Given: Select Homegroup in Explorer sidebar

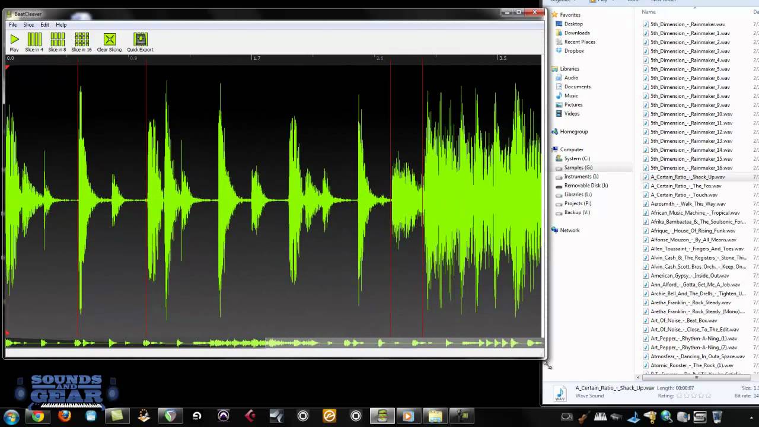Looking at the screenshot, I should pos(573,132).
